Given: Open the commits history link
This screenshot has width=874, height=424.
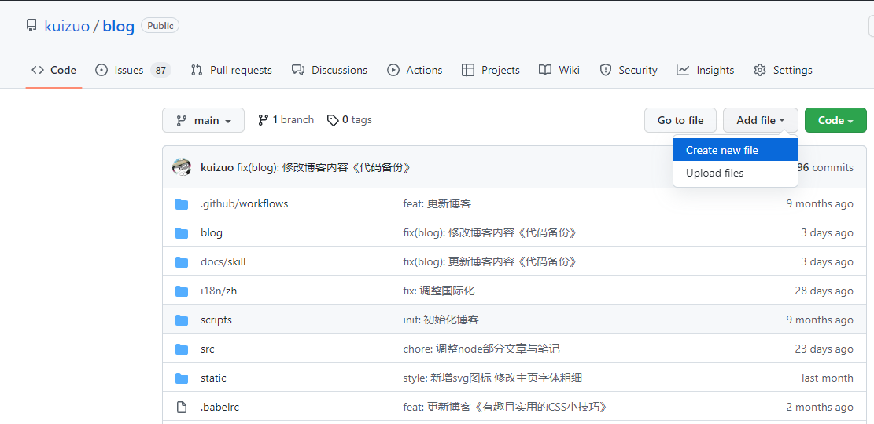Looking at the screenshot, I should coord(825,167).
